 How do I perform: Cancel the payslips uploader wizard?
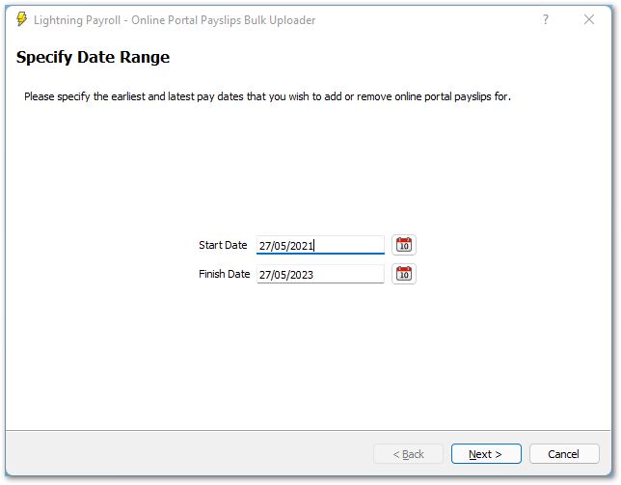(564, 454)
